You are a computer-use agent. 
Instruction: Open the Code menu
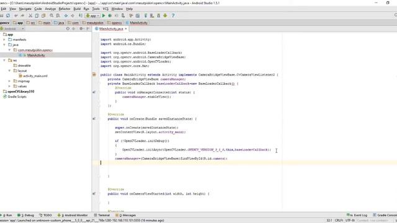coord(38,9)
